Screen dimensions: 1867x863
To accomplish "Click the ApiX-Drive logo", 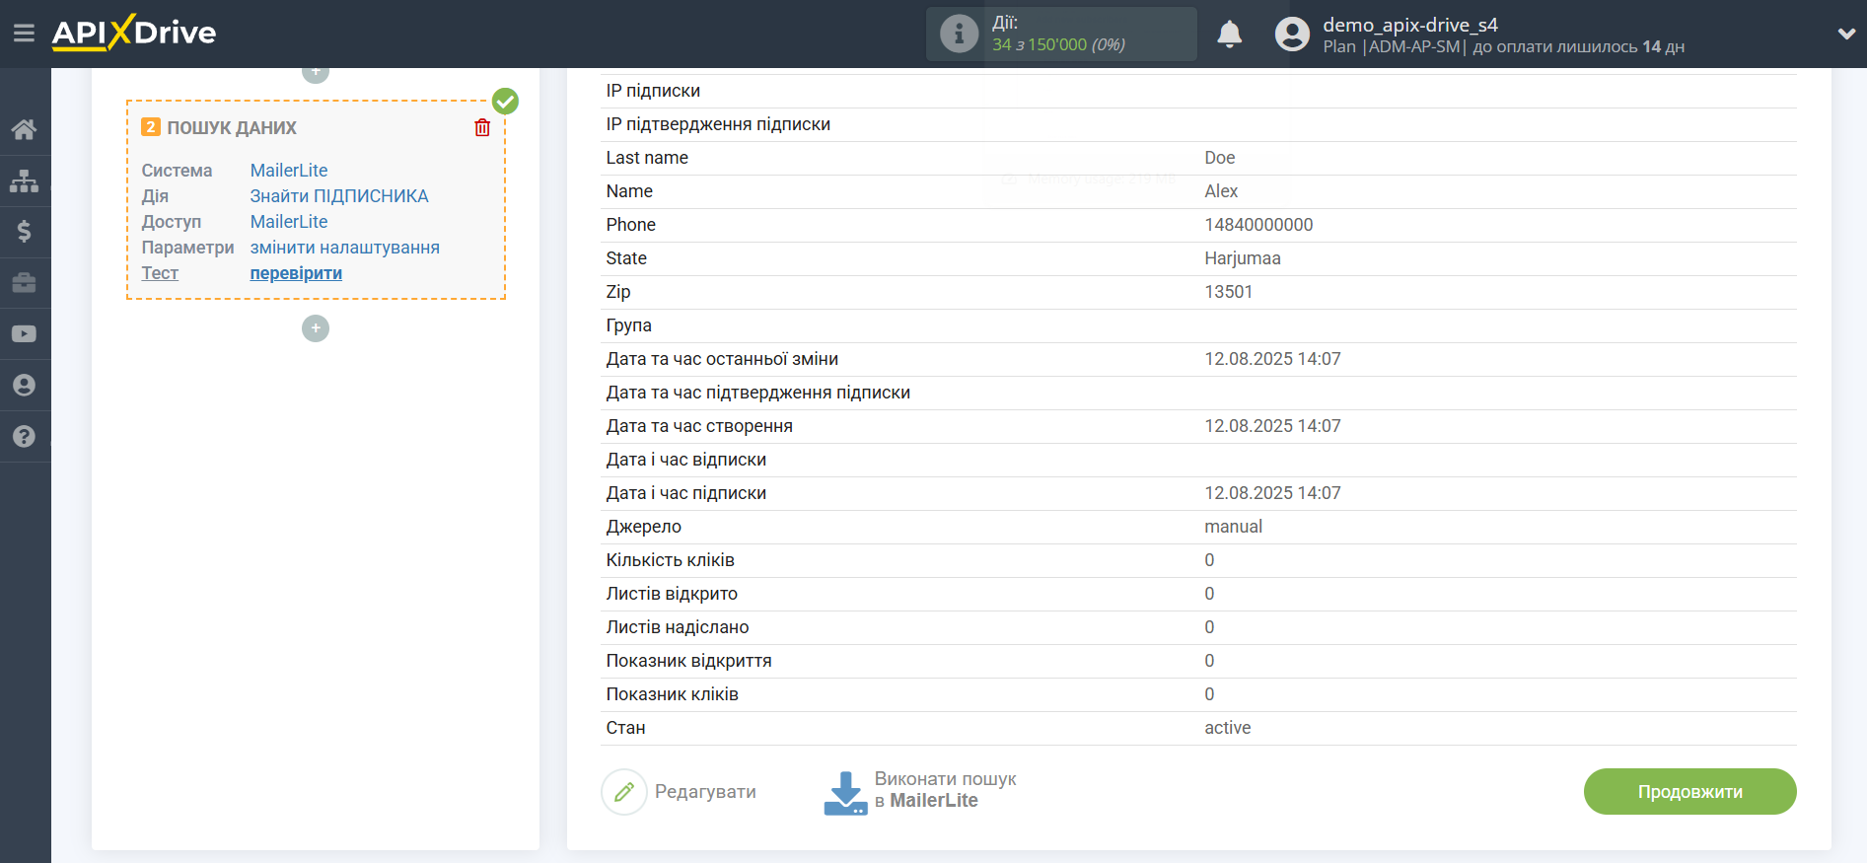I will 134,33.
